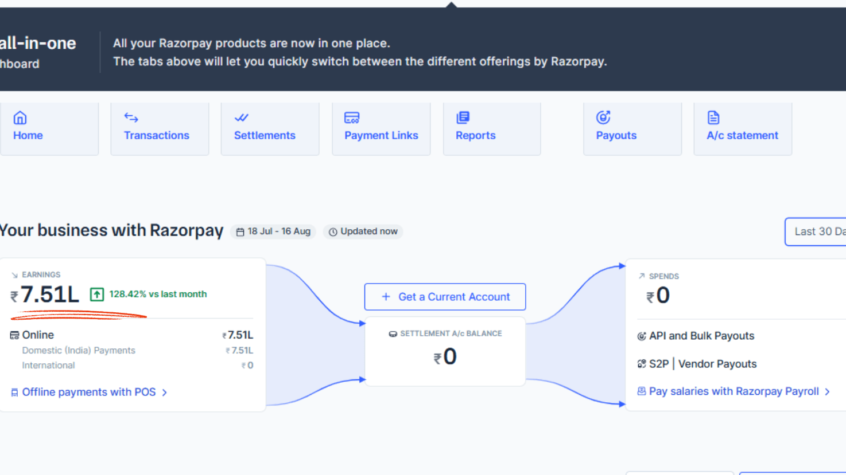846x475 pixels.
Task: Click the Transactions arrows icon
Action: click(x=131, y=117)
